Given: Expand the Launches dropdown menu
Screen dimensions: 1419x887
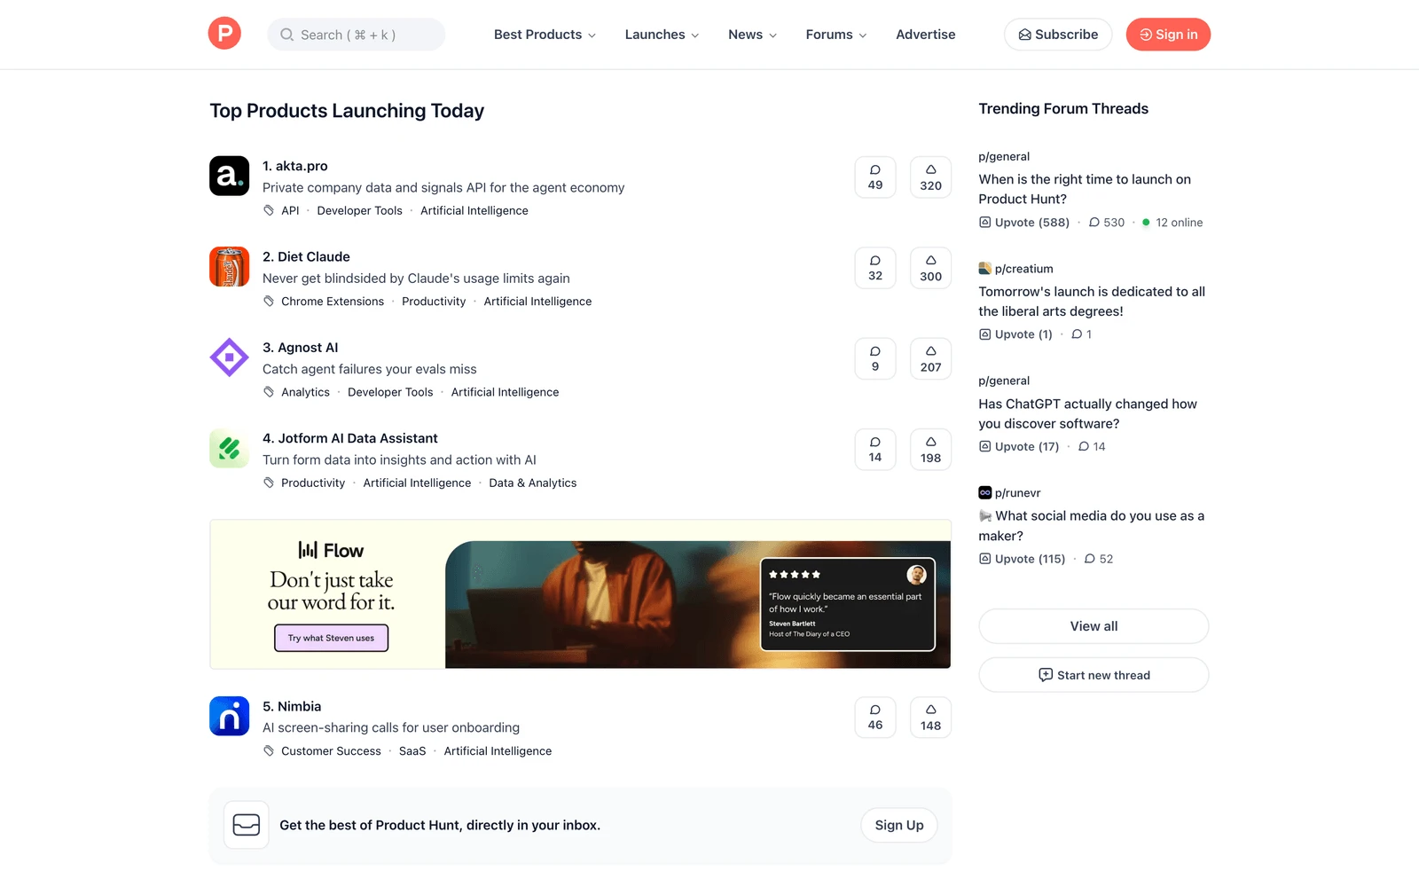Looking at the screenshot, I should click(x=662, y=35).
